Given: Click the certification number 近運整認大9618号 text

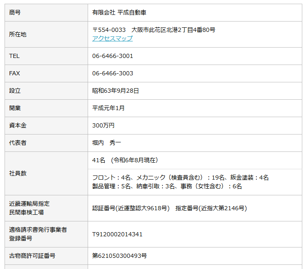Looking at the screenshot, I should pos(131,208).
